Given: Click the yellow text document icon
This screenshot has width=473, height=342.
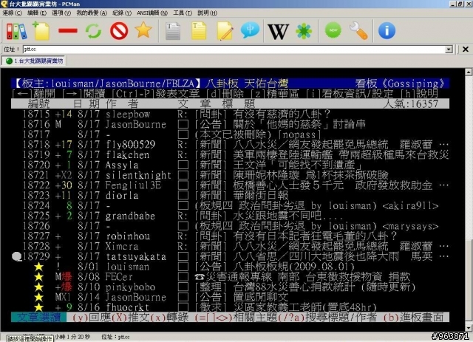Looking at the screenshot, I should point(199,31).
